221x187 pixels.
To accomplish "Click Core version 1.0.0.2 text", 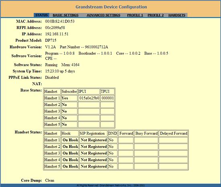I will [128, 53].
